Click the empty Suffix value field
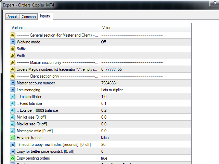Viewport: 219px width, 164px height. pyautogui.click(x=145, y=49)
